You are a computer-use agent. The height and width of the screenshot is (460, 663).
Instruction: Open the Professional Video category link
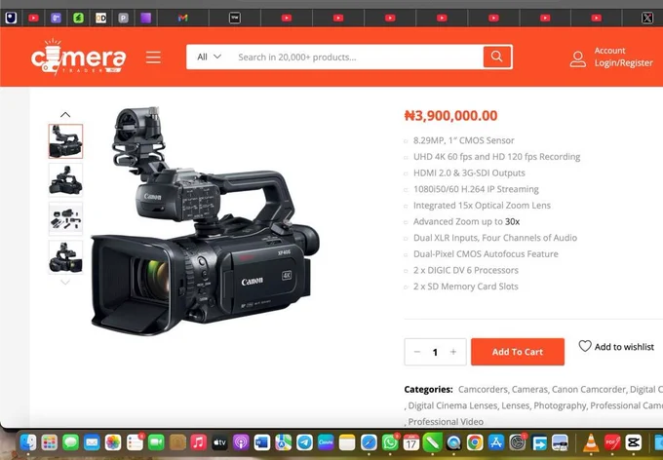click(446, 422)
